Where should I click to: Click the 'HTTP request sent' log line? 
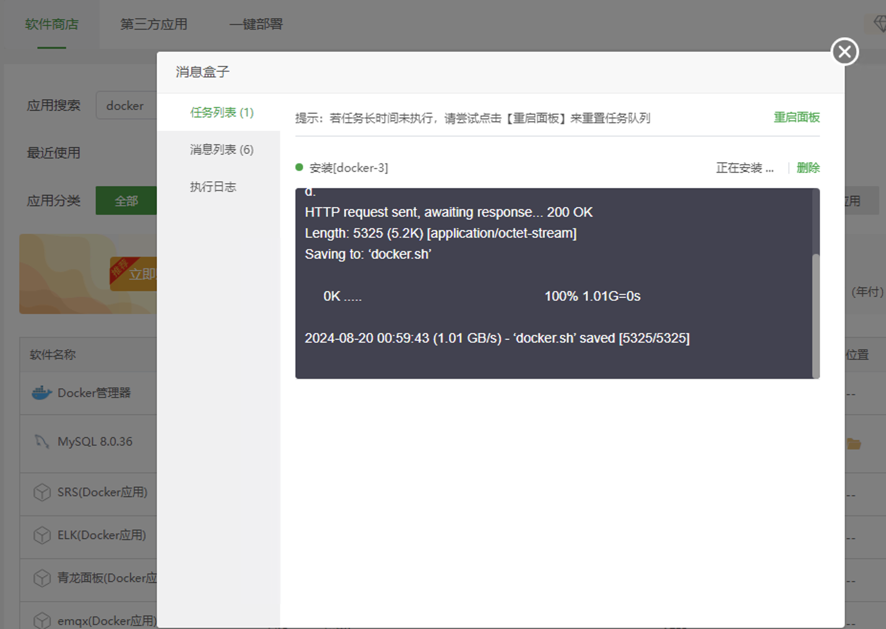pyautogui.click(x=448, y=212)
